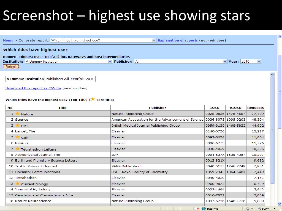Screen dimensions: 282x211
Task: Click the blocked popup status bar icon
Action: pos(197,209)
